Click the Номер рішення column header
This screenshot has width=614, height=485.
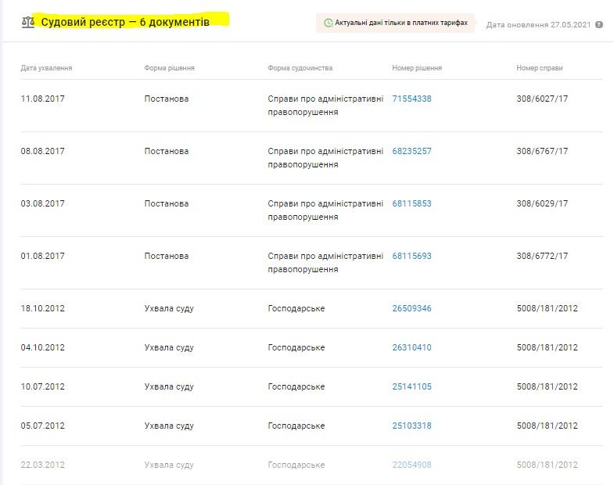point(417,68)
